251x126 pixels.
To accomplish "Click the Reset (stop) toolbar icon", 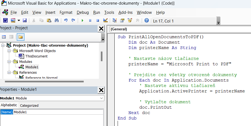I will 98,21.
